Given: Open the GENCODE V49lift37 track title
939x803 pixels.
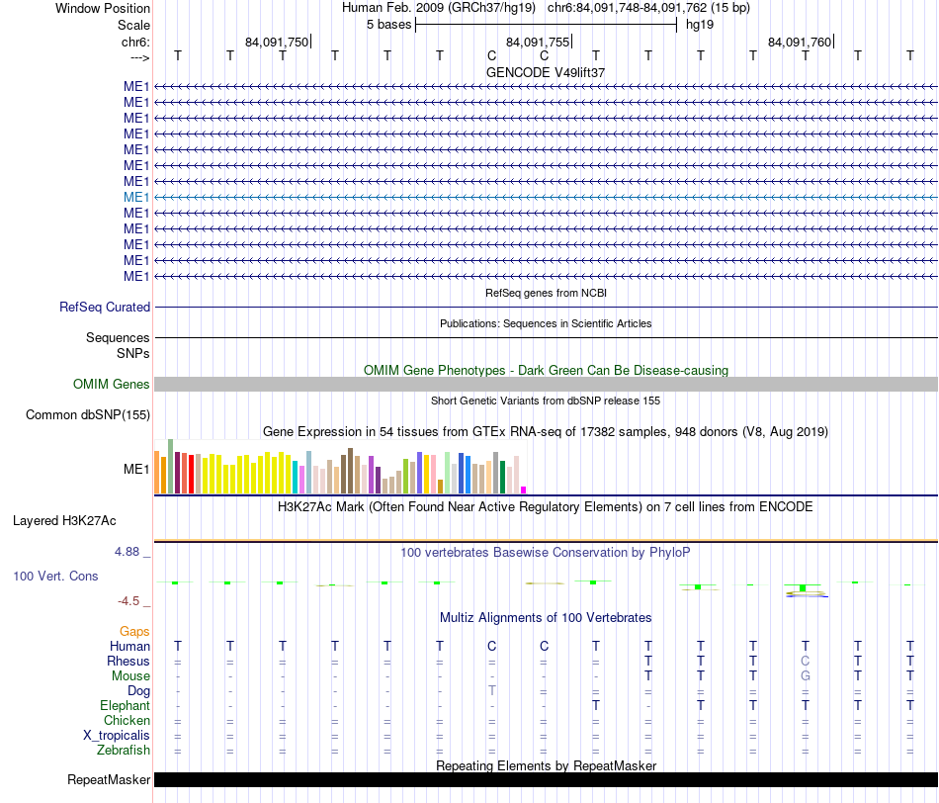Looking at the screenshot, I should point(546,72).
